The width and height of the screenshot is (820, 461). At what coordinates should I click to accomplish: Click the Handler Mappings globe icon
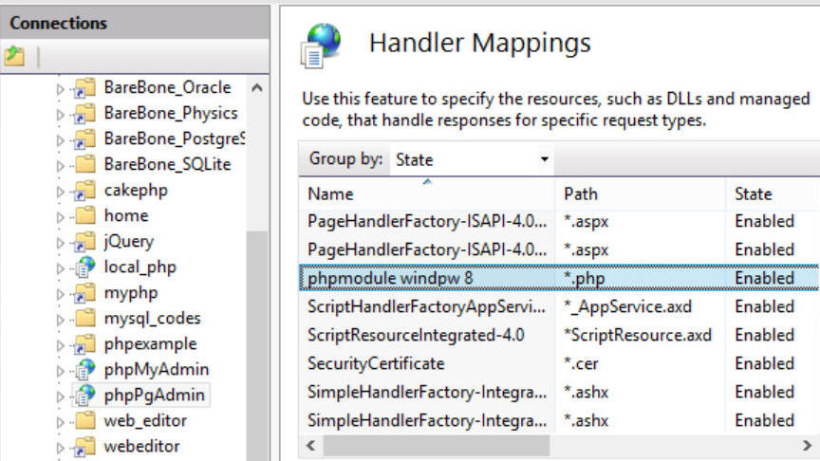click(x=321, y=46)
